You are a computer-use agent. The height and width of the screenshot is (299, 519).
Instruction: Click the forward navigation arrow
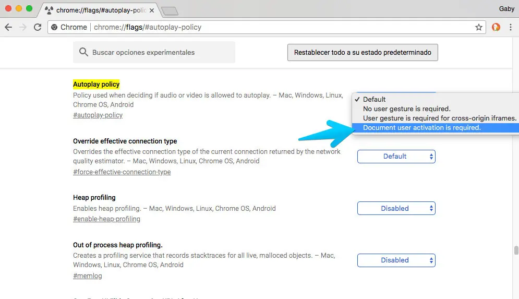coord(23,27)
